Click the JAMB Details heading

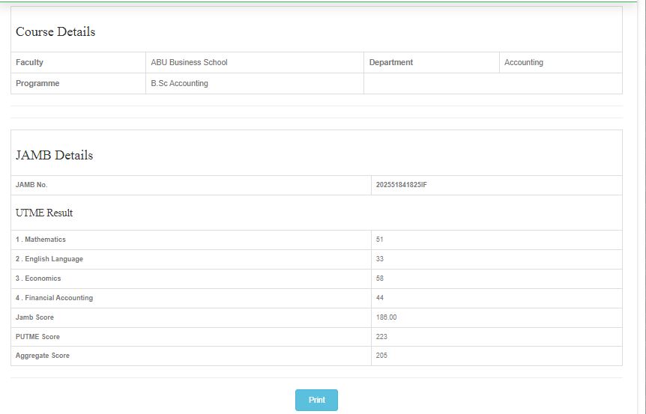pyautogui.click(x=54, y=156)
